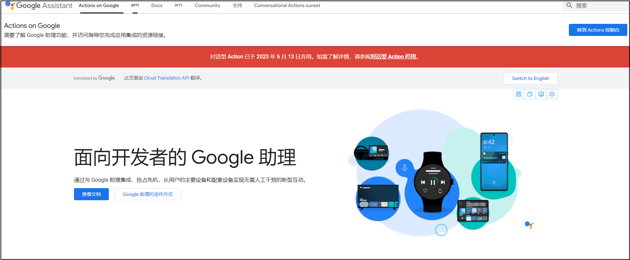Screen dimensions: 630x260
Task: Click the copy icon in floating toolbar
Action: pos(530,94)
